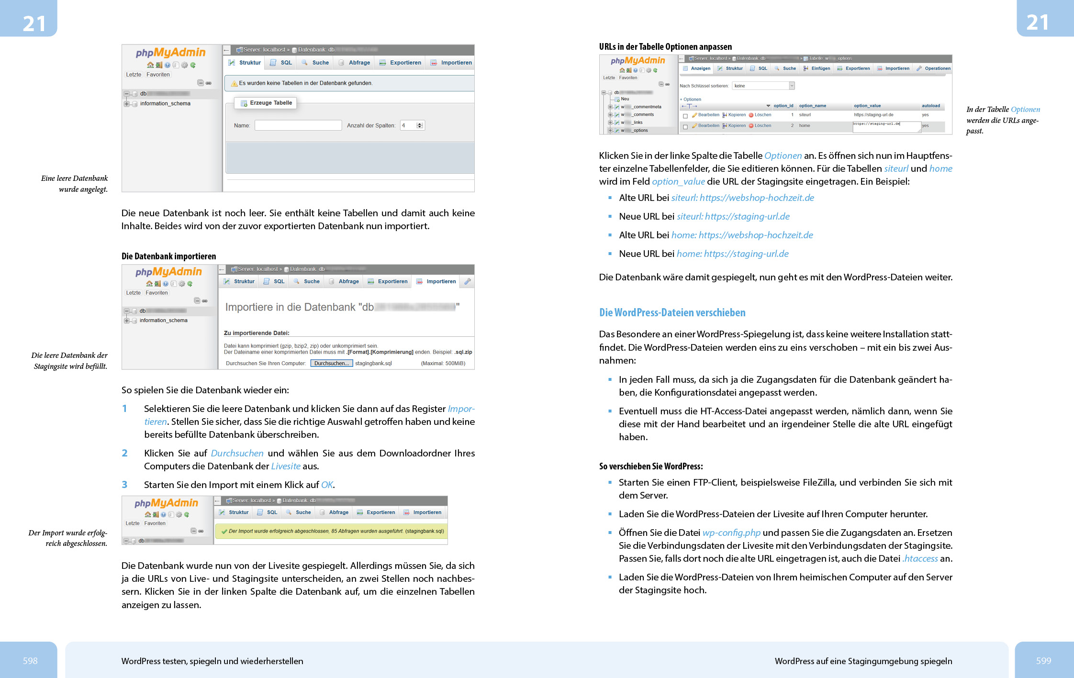Expand information_schema in the 'Importiere in die Datenbank' screenshot
The height and width of the screenshot is (678, 1074).
click(x=127, y=321)
